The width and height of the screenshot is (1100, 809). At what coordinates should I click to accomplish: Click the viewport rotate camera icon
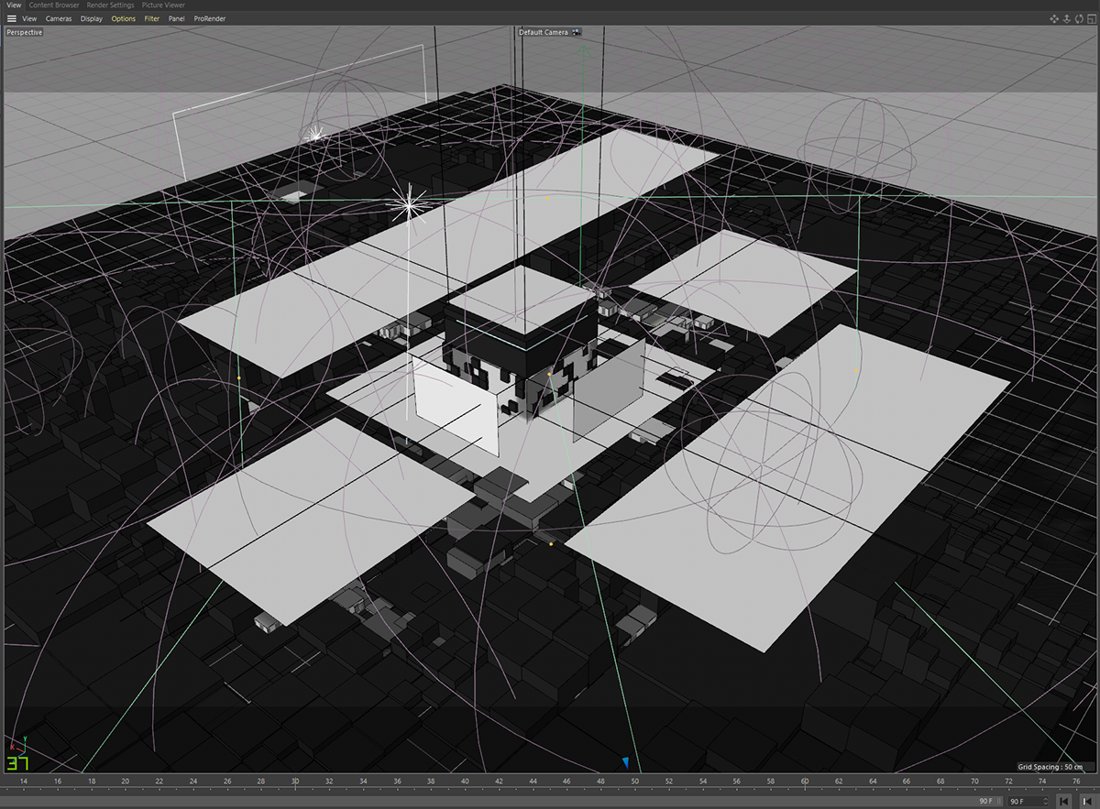click(x=1079, y=19)
